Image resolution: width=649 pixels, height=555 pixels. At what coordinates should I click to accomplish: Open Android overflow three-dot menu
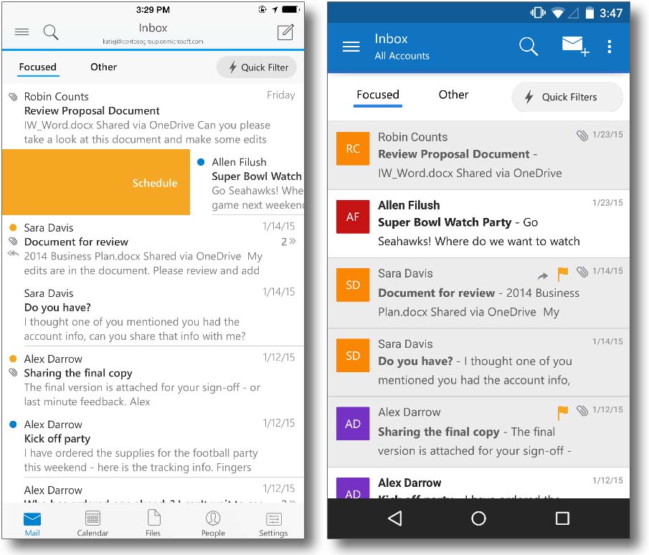point(610,47)
